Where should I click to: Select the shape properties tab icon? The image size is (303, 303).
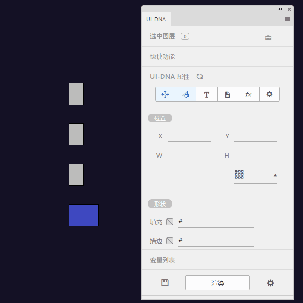coord(185,94)
